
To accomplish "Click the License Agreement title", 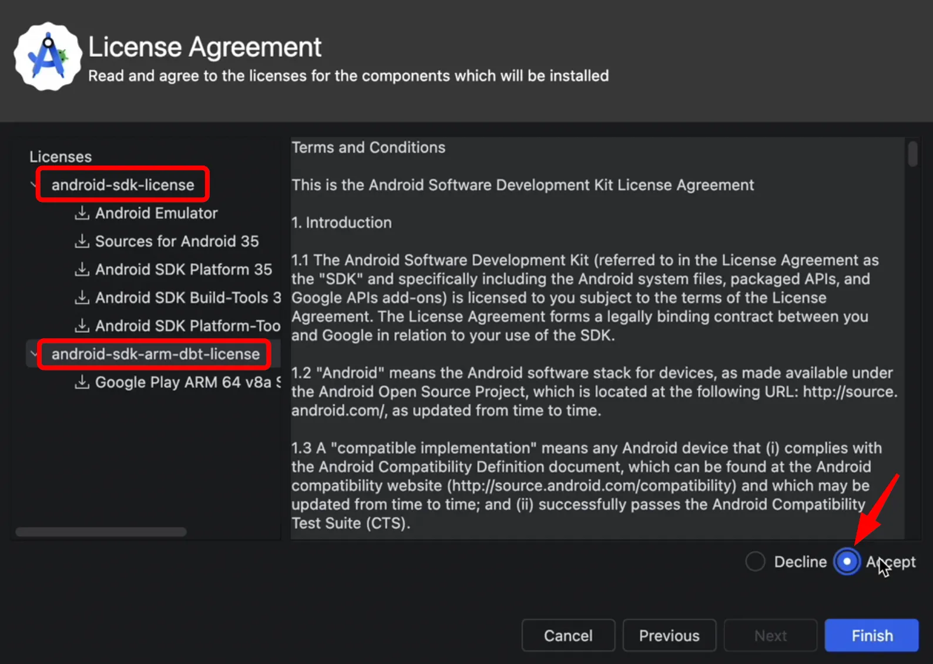I will point(204,47).
